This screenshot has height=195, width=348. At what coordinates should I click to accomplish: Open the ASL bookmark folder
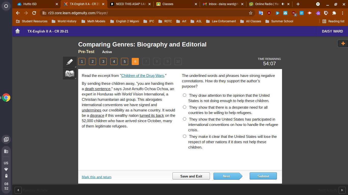[x=196, y=21]
